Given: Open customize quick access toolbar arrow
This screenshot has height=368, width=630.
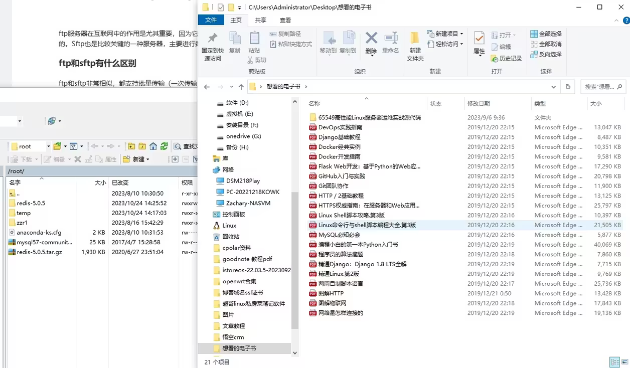Looking at the screenshot, I should point(239,8).
